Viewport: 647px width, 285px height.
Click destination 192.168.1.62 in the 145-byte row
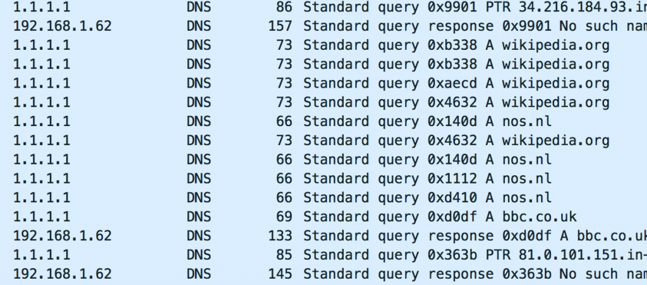63,274
